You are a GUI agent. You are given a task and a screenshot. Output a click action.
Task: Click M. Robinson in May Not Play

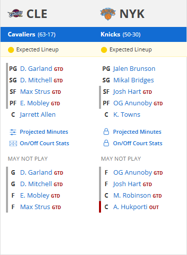tap(132, 196)
